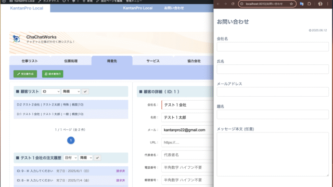
Task: Open the comments icon in admin bar
Action: (75, 1)
